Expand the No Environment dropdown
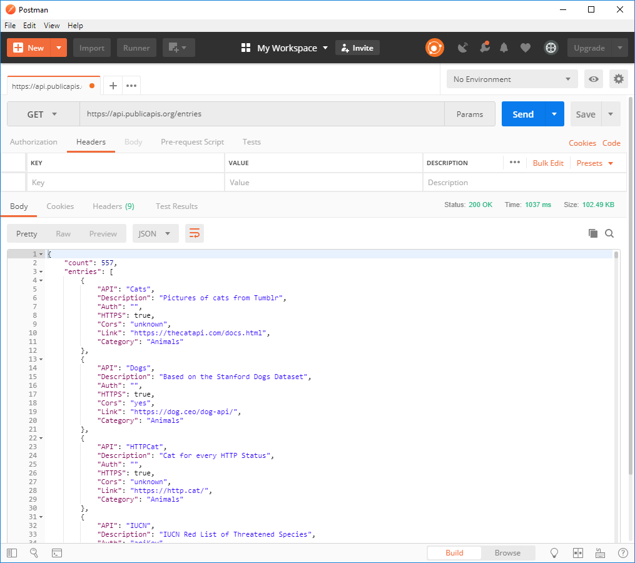Image resolution: width=635 pixels, height=563 pixels. point(512,79)
